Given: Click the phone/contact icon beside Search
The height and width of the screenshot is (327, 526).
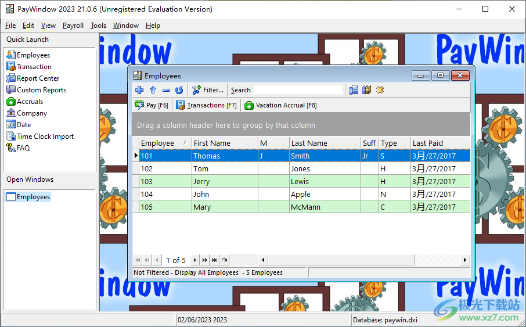Looking at the screenshot, I should (353, 90).
